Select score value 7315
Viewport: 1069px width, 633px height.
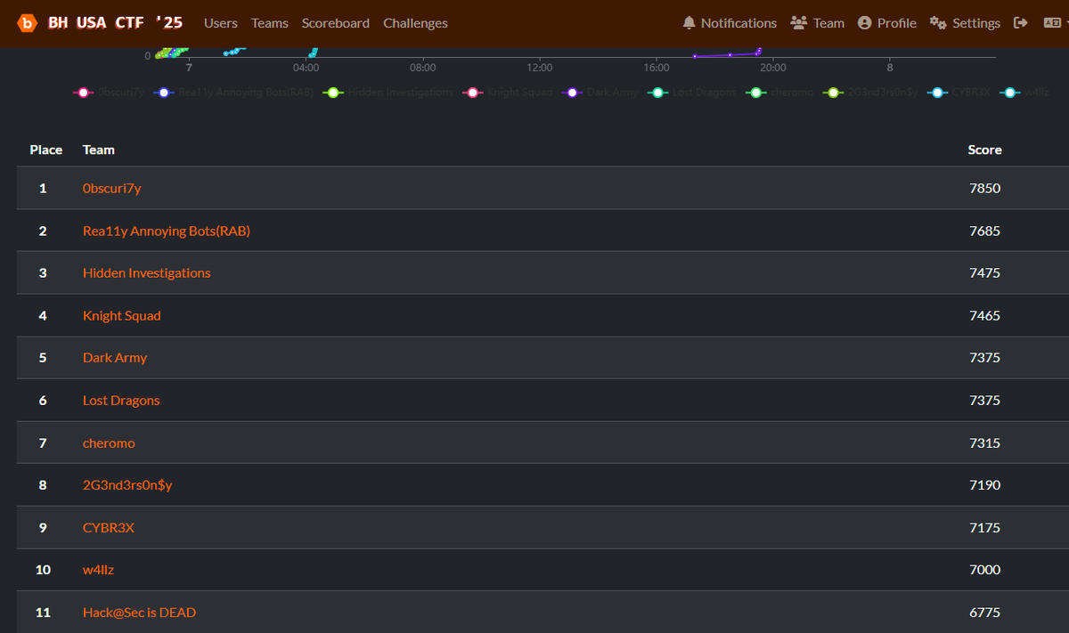pyautogui.click(x=984, y=442)
